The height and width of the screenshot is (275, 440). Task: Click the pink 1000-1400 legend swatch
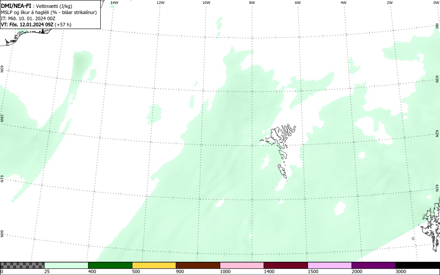[242, 265]
